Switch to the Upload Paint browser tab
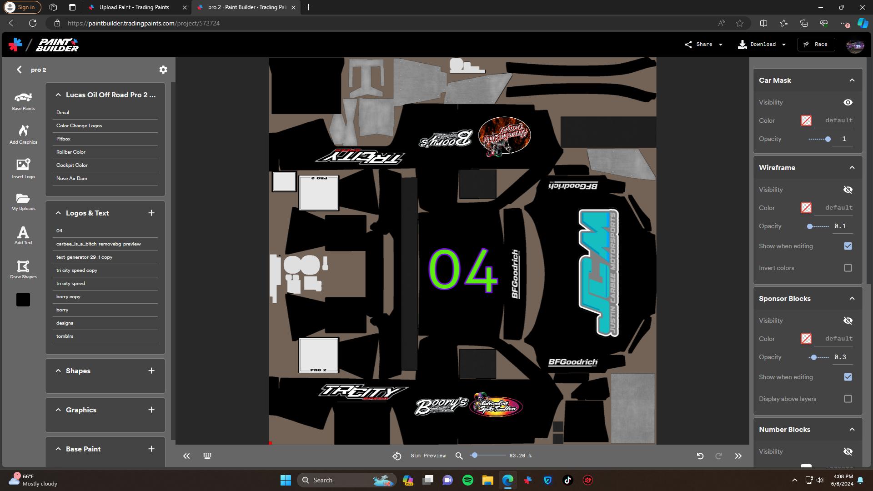 [x=134, y=7]
